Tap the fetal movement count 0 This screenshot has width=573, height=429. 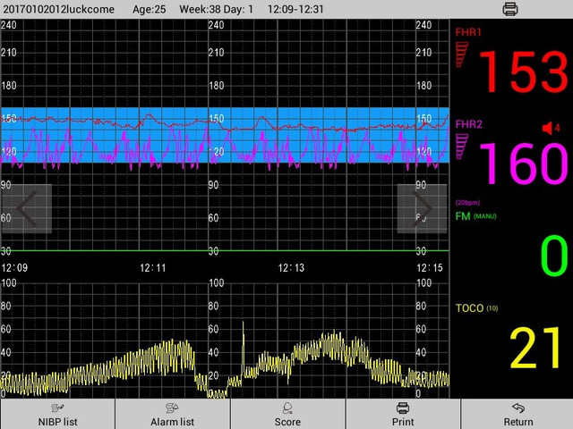(x=553, y=257)
